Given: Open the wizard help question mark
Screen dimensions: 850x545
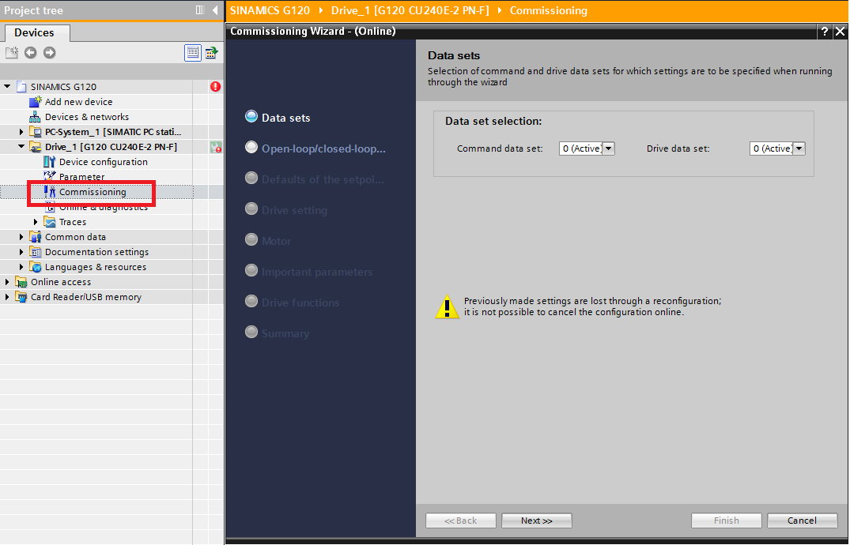Looking at the screenshot, I should click(x=824, y=32).
